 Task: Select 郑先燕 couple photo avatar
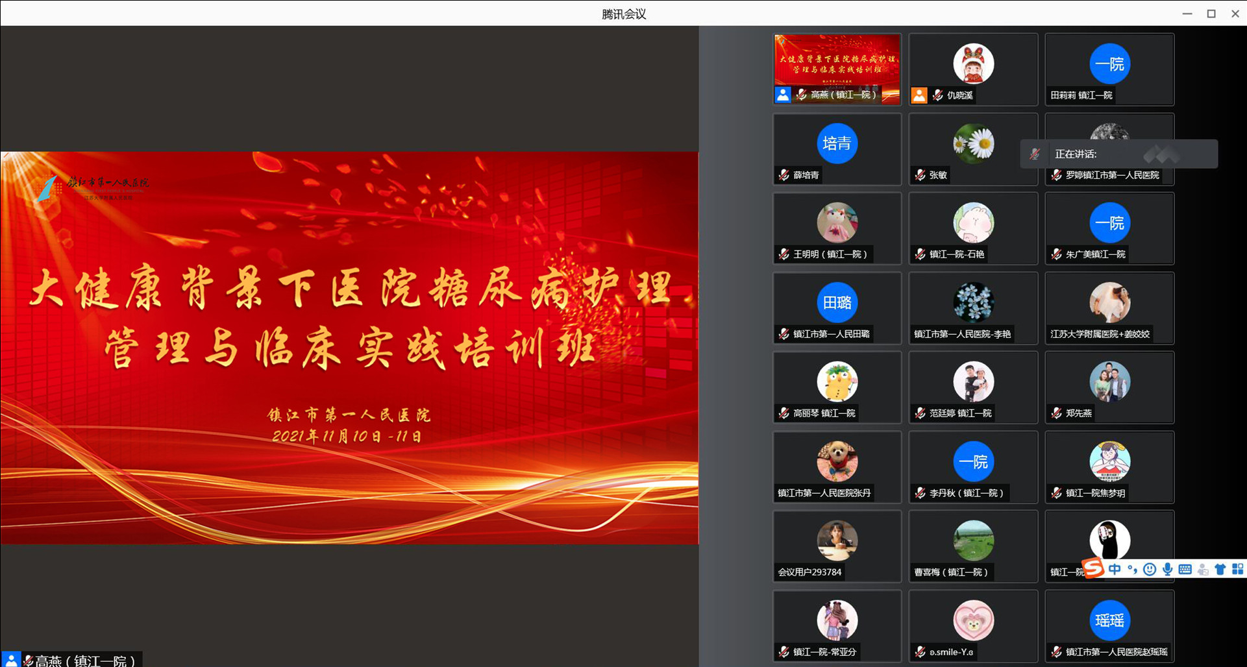coord(1109,382)
